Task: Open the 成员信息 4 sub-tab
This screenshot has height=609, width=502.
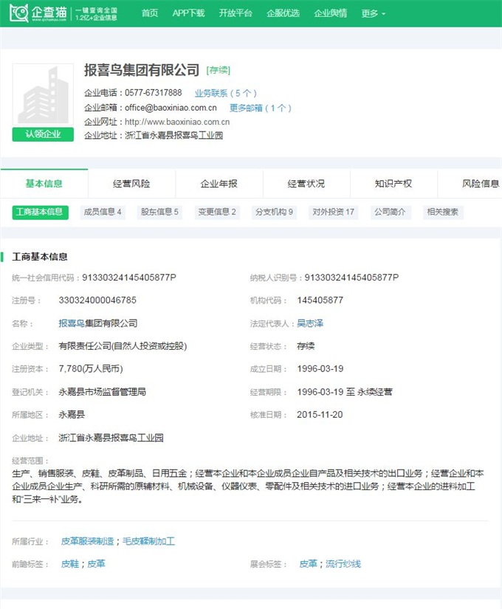Action: click(103, 212)
